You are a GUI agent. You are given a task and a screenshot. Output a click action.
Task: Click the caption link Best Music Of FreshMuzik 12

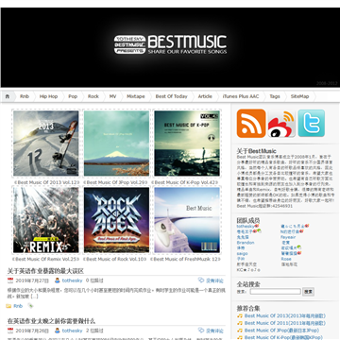(x=186, y=259)
